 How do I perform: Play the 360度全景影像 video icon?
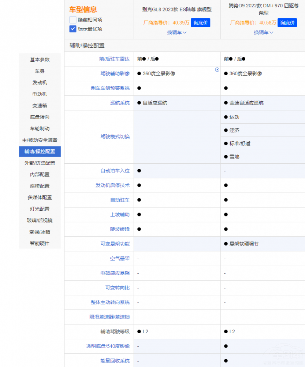click(217, 70)
